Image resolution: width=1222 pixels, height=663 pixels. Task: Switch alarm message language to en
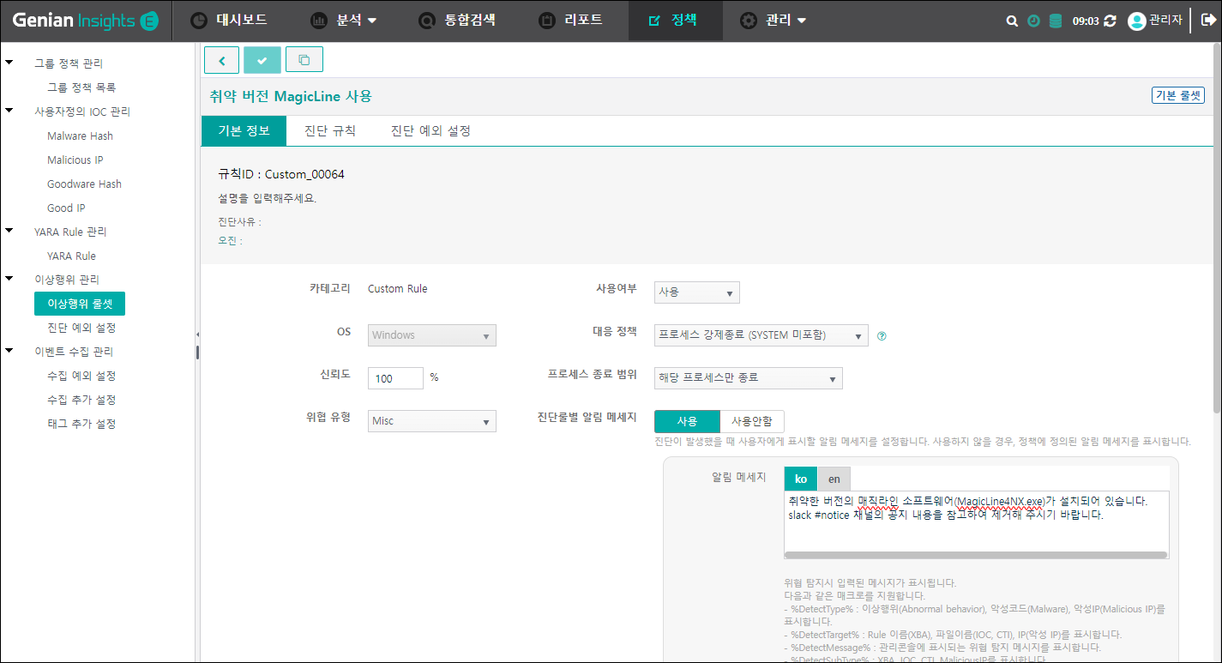pyautogui.click(x=834, y=479)
